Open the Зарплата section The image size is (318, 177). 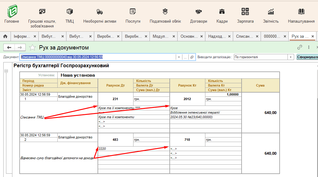[245, 12]
